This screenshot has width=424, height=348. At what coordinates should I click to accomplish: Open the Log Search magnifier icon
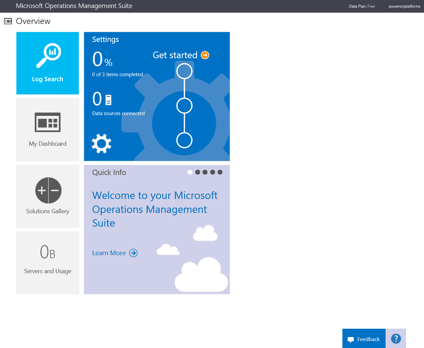click(x=49, y=55)
